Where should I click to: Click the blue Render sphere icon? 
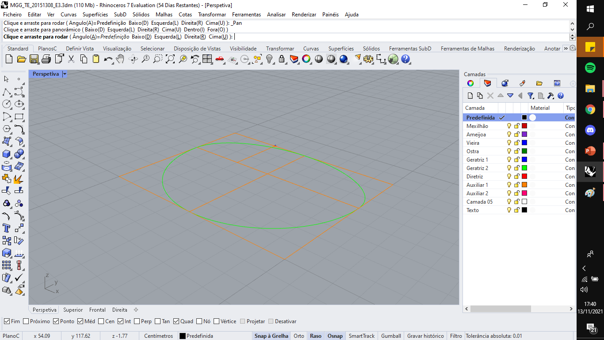pos(344,59)
